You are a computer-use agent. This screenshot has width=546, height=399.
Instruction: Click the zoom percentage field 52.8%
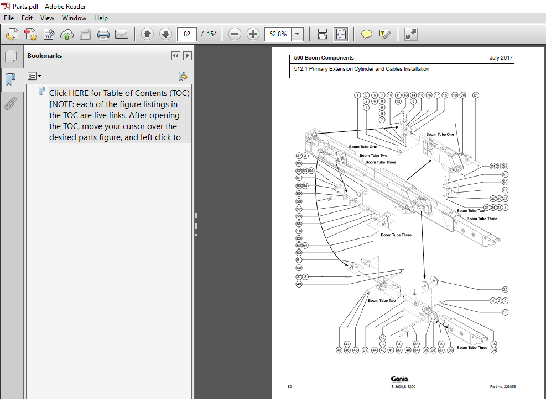pyautogui.click(x=278, y=34)
